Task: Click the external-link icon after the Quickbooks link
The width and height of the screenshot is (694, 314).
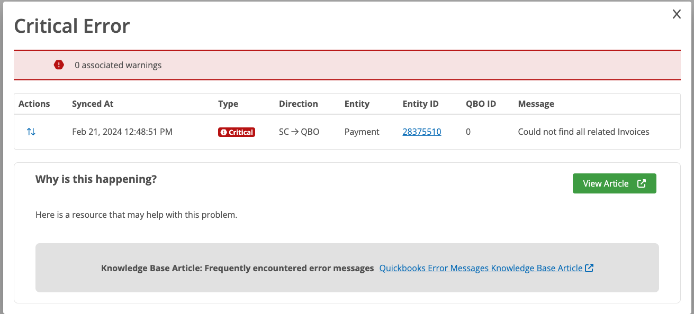Action: [589, 268]
